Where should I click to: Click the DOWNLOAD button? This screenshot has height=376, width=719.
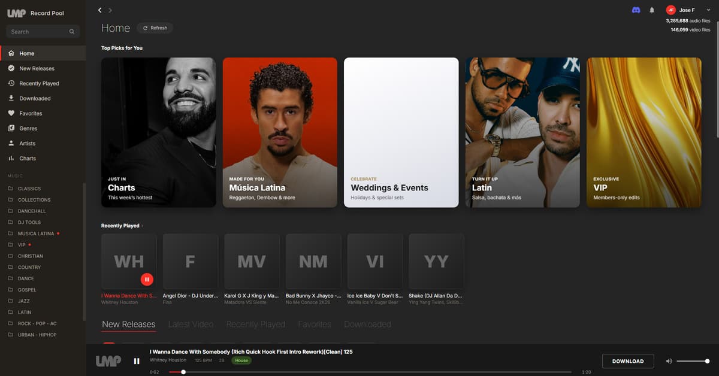click(628, 361)
